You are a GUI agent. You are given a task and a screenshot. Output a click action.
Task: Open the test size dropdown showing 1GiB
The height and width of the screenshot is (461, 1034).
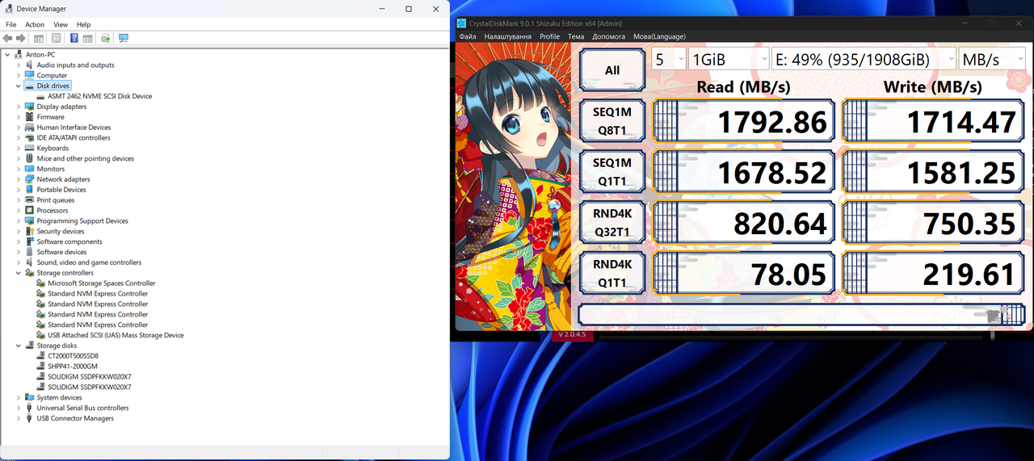729,59
